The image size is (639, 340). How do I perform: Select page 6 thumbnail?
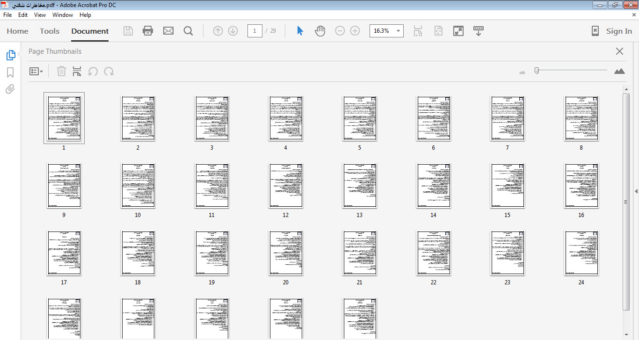pos(434,118)
